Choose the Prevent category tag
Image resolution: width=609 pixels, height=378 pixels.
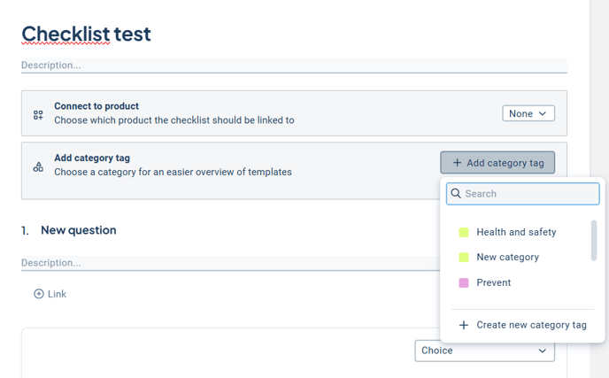(493, 283)
